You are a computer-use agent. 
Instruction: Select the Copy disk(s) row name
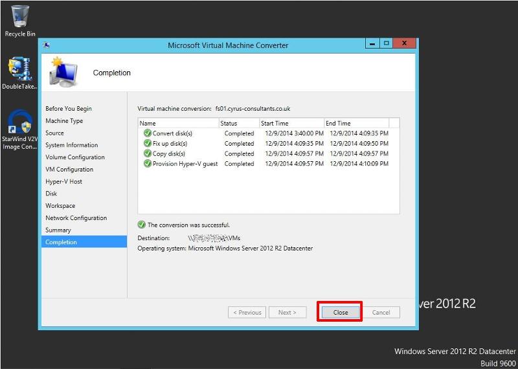[169, 153]
